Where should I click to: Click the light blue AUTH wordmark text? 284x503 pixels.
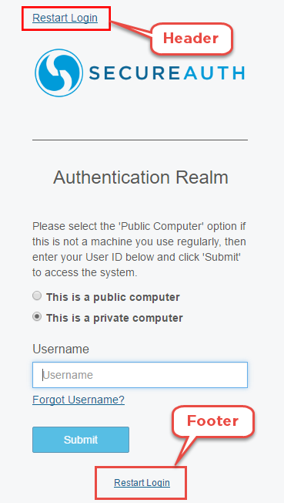click(214, 73)
